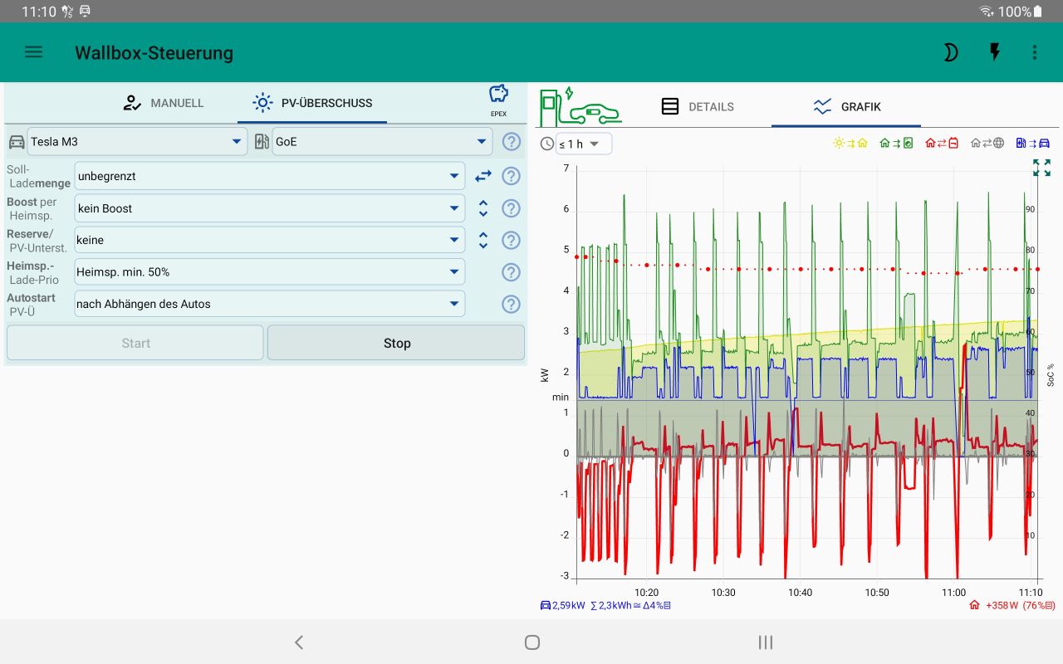Image resolution: width=1063 pixels, height=664 pixels.
Task: Open the GoE wallbox dropdown
Action: 382,142
